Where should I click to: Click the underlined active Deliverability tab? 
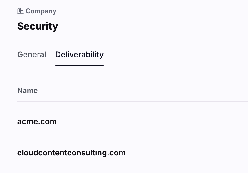[79, 54]
